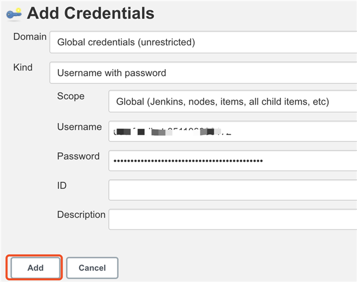Click the Scope label
The image size is (357, 282).
[x=71, y=96]
